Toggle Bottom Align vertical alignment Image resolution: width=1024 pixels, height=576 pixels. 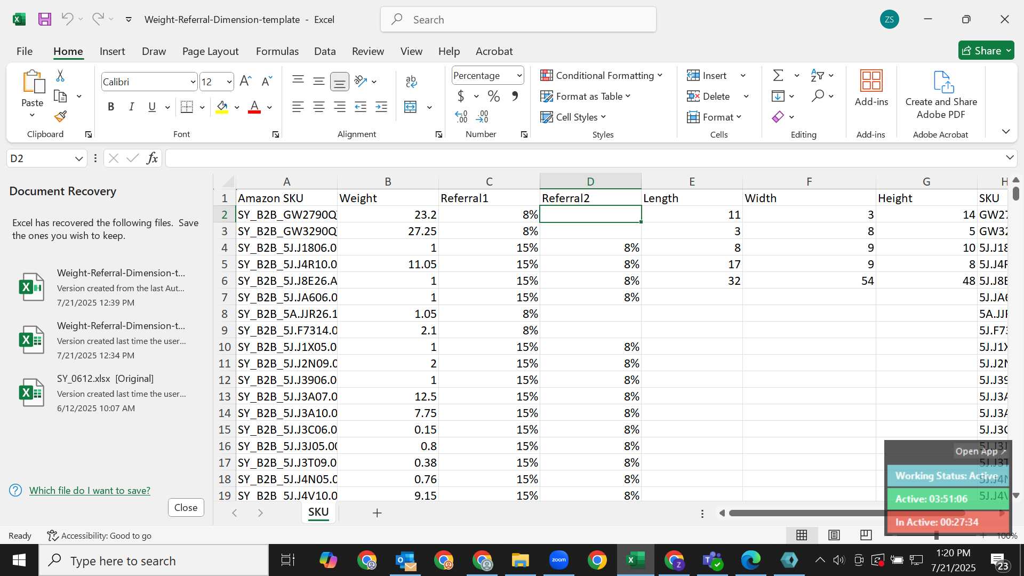click(x=339, y=82)
